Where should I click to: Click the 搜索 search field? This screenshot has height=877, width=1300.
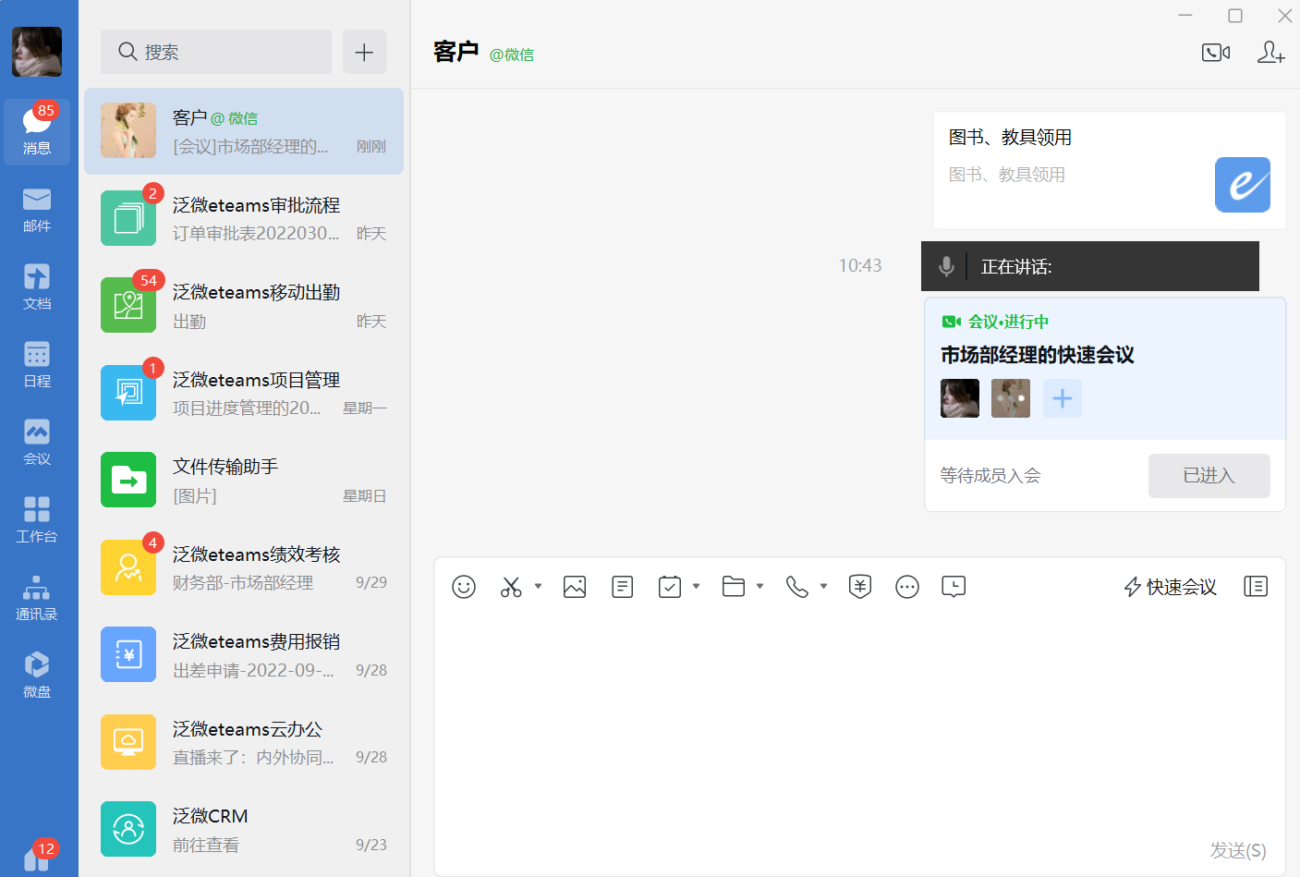click(x=216, y=52)
